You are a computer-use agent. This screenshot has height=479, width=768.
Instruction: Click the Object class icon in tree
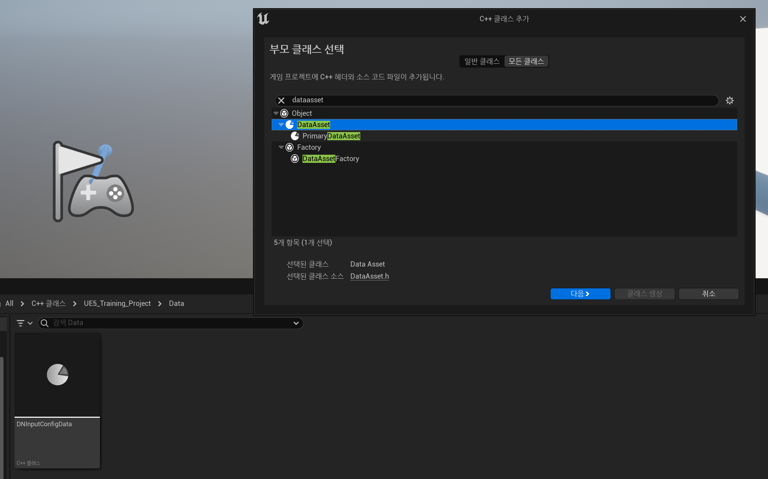(284, 113)
